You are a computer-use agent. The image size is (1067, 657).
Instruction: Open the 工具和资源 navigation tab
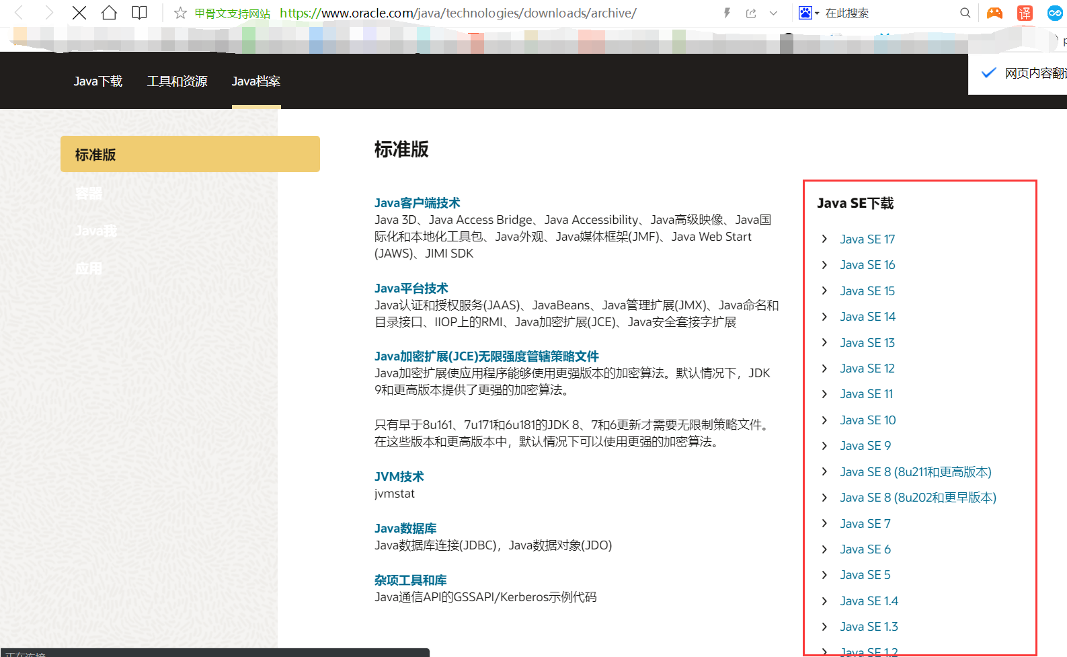177,81
